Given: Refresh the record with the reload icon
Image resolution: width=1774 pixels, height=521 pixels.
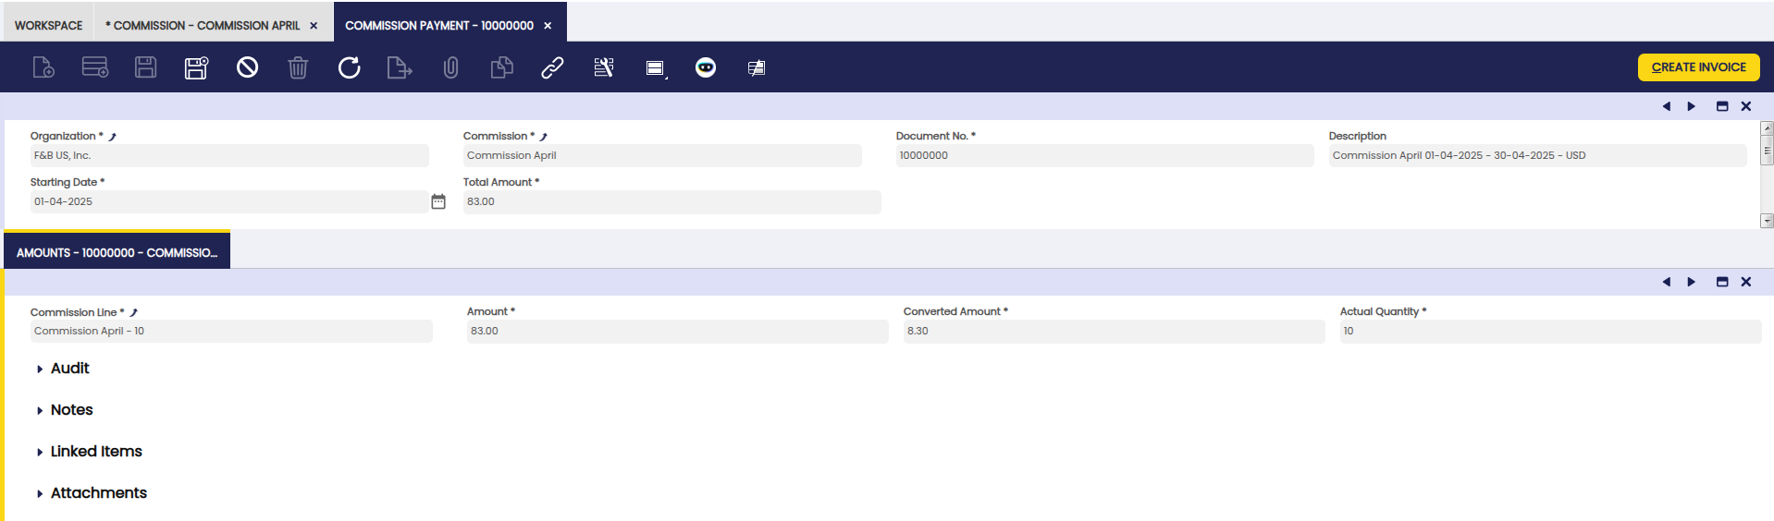Looking at the screenshot, I should [349, 67].
